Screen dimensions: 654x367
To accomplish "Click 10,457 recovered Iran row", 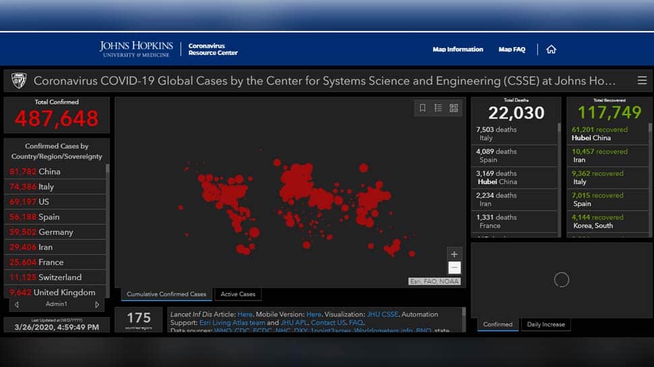I will point(607,156).
